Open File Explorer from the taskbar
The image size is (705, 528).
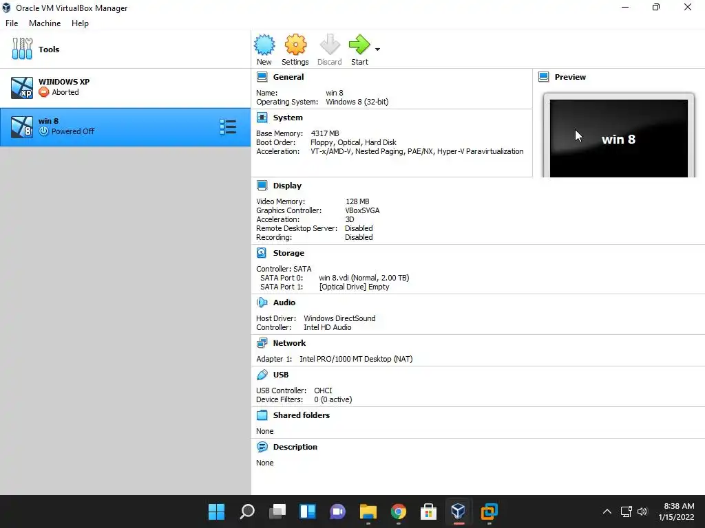pos(368,511)
